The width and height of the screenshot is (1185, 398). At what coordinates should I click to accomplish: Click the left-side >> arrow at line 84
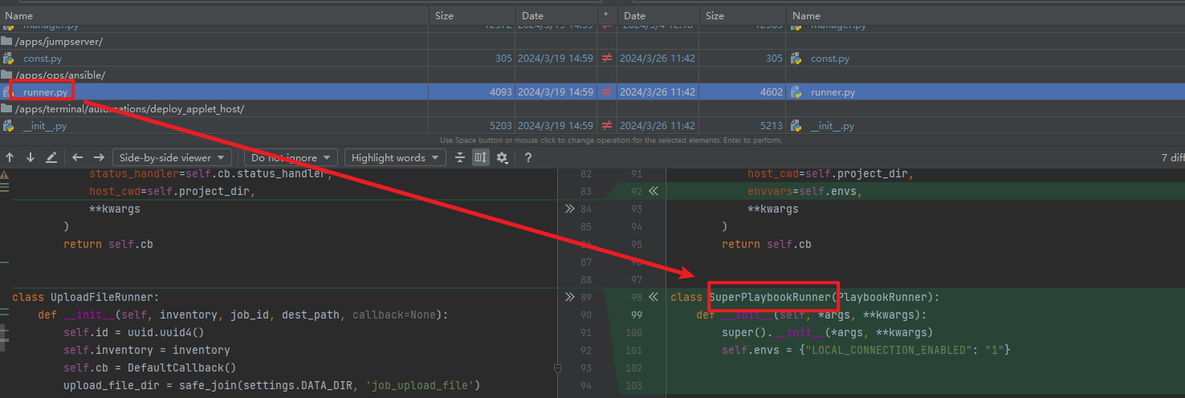click(569, 209)
